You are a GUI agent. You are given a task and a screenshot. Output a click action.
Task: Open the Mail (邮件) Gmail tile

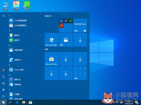80,26
